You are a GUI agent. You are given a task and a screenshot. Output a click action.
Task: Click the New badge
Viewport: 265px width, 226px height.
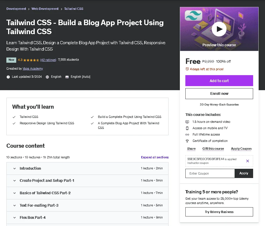pos(11,60)
